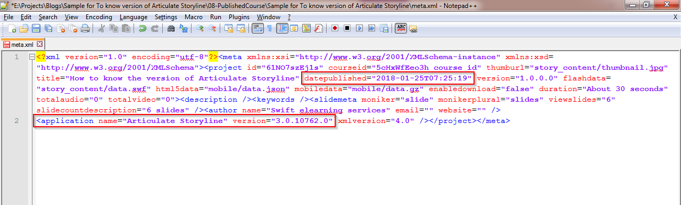Click the duration value "About 30 seconds"
This screenshot has width=681, height=205.
[625, 89]
